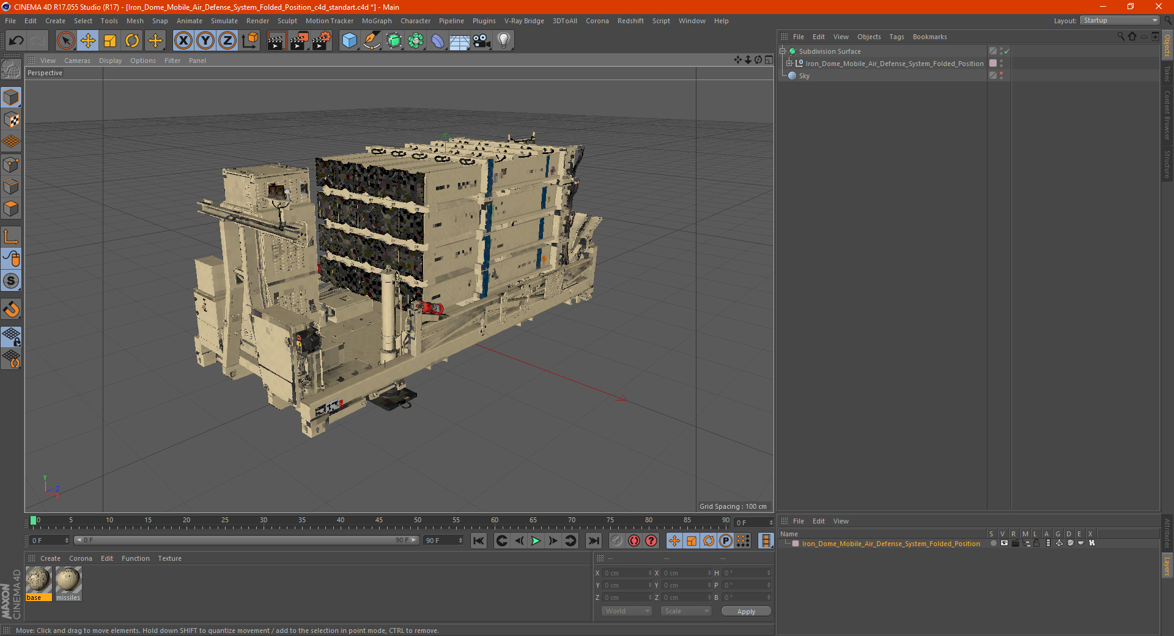
Task: Click the Coordinate System icon
Action: pyautogui.click(x=249, y=41)
